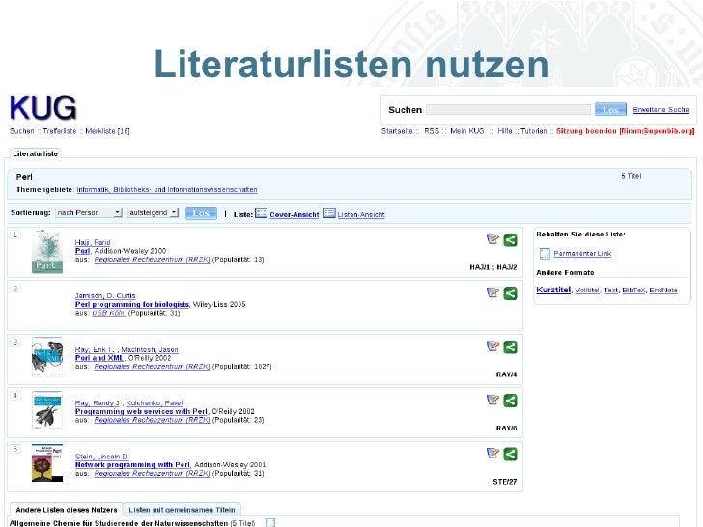The image size is (703, 527).
Task: Open title 'Network programming with Perl'
Action: [132, 464]
